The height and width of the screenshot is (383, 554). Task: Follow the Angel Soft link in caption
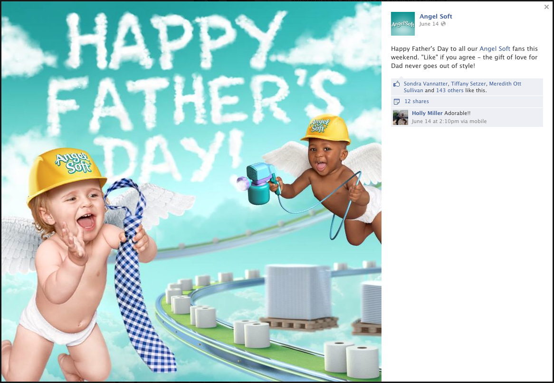pos(495,49)
